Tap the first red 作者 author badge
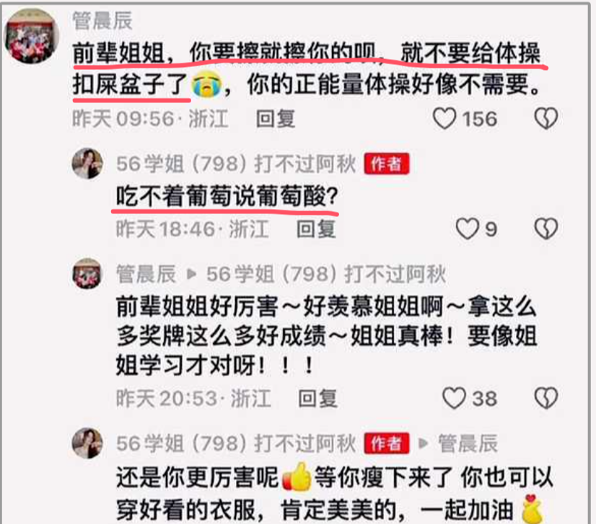The width and height of the screenshot is (596, 524). pos(387,164)
